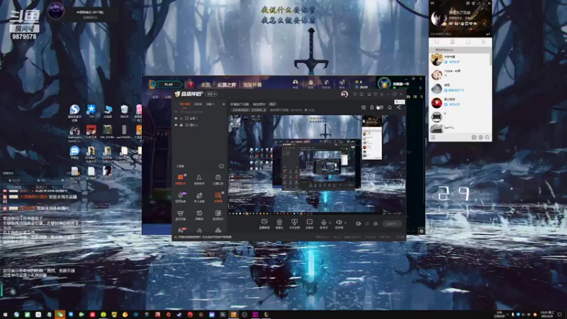Image resolution: width=567 pixels, height=319 pixels.
Task: Click the PLAY button in League client
Action: [x=169, y=84]
